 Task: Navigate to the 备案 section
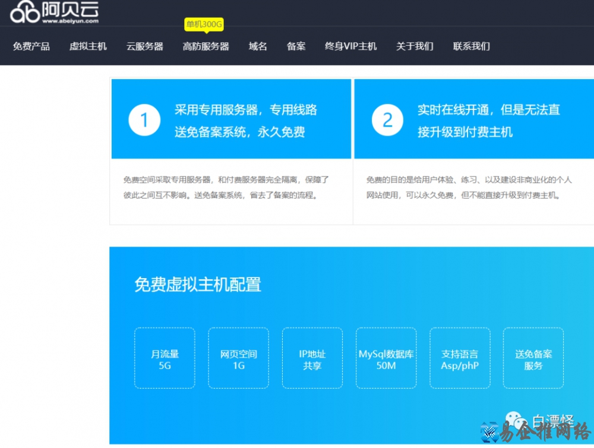[296, 46]
